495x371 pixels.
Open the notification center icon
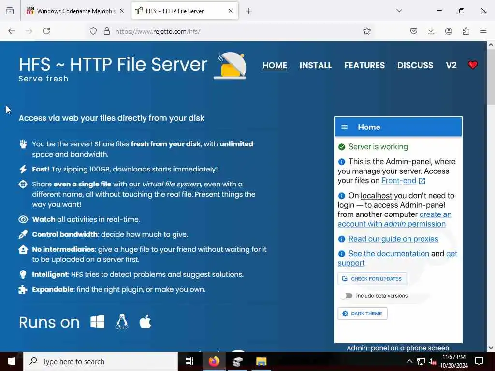(x=479, y=361)
